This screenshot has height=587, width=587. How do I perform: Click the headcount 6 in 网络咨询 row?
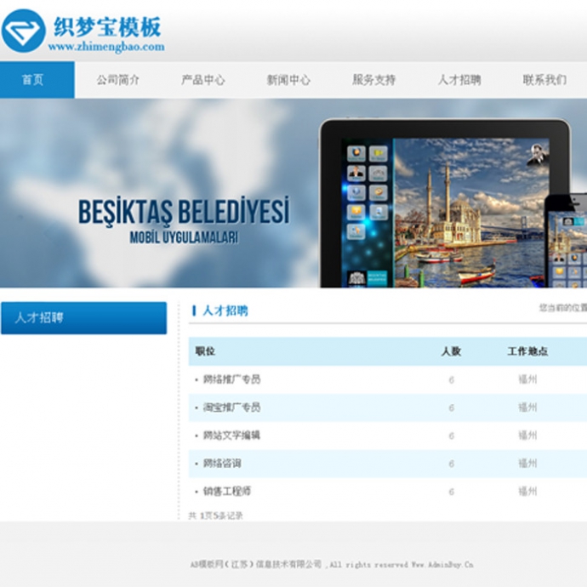tap(451, 464)
